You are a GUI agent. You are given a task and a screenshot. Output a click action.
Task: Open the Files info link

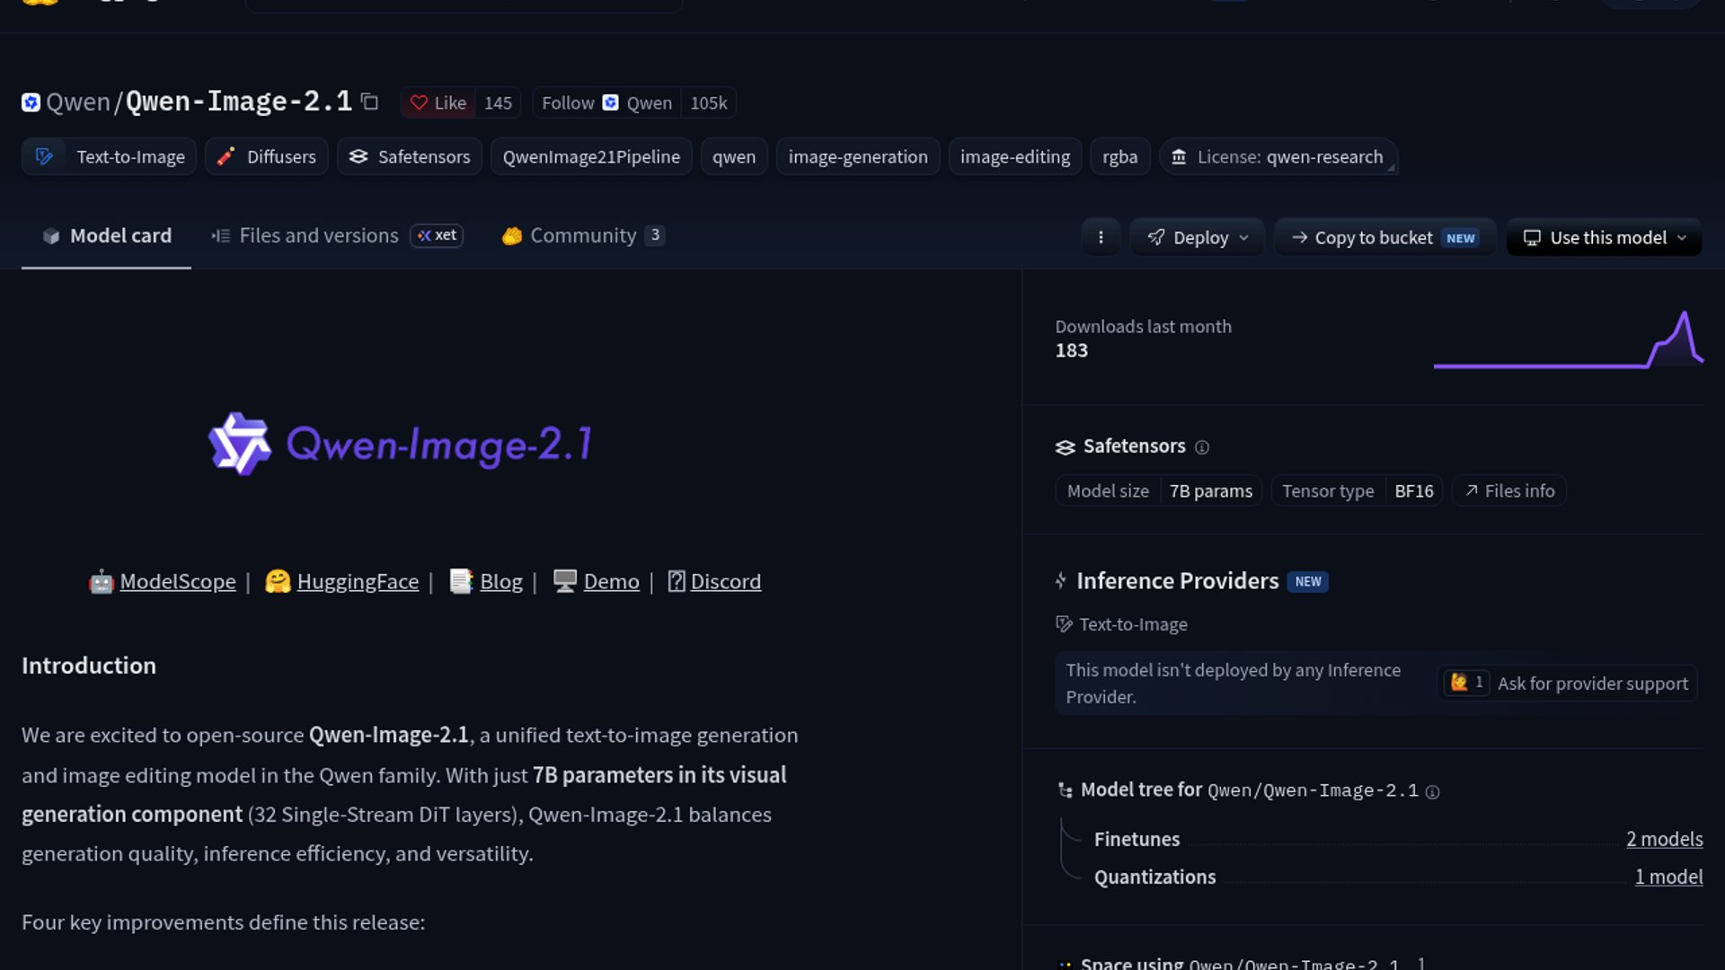(1509, 491)
